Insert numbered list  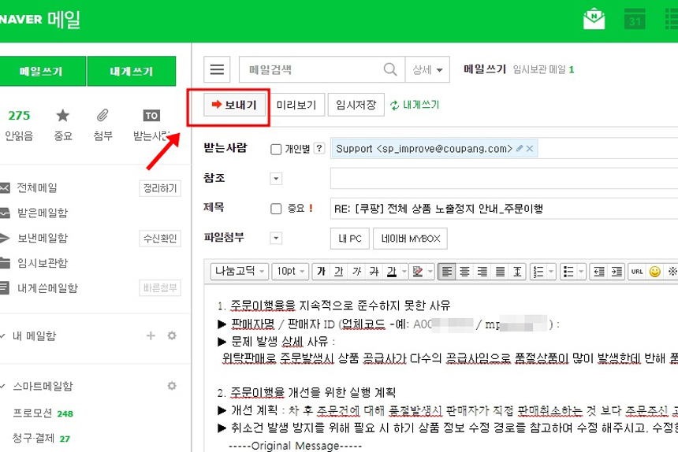coord(538,272)
